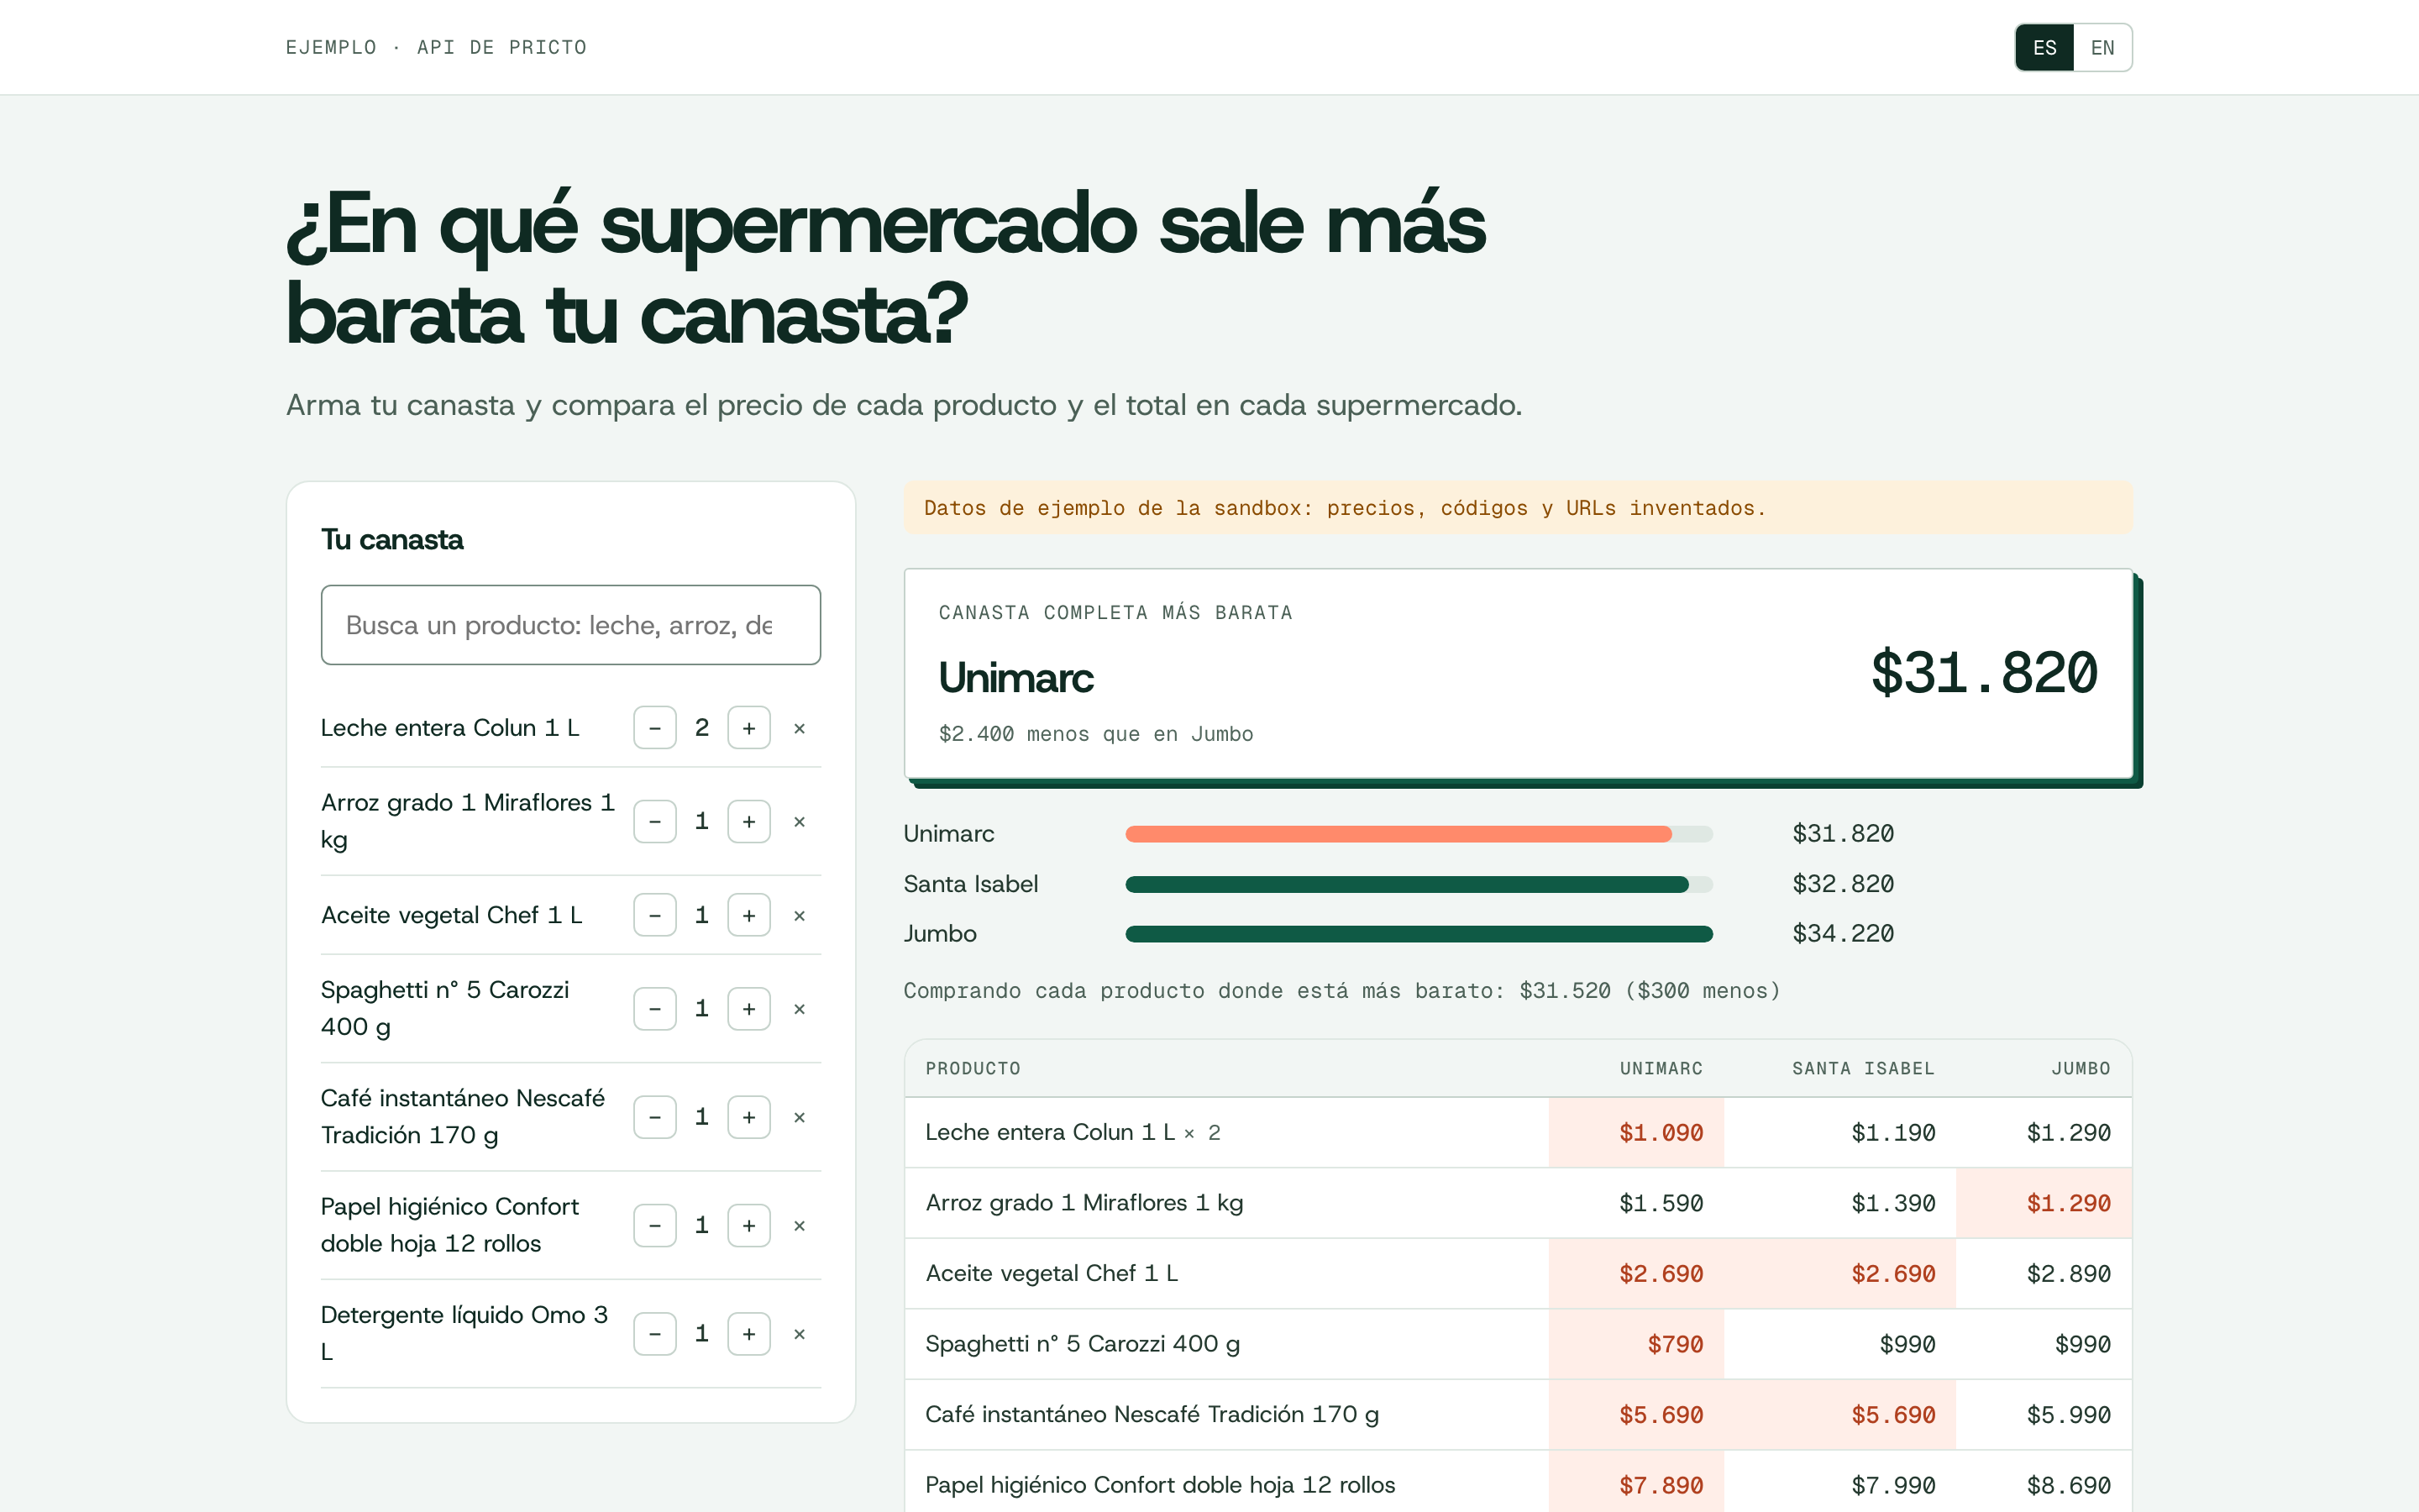2419x1512 pixels.
Task: Remove Arroz grado 1 Miraflores from basket
Action: (x=800, y=821)
